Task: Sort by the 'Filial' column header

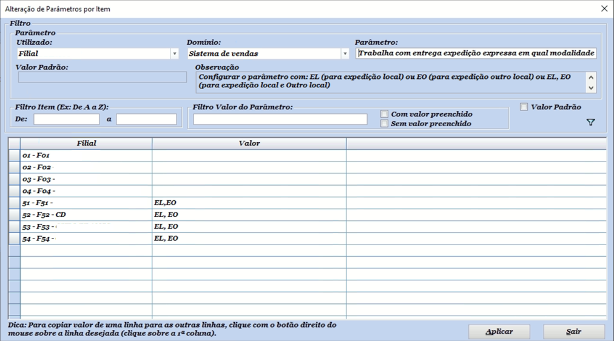Action: tap(86, 143)
